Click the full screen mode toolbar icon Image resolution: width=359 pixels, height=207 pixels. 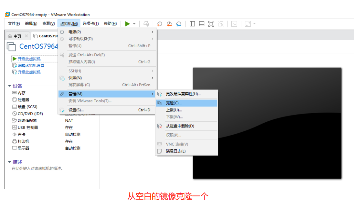211,24
